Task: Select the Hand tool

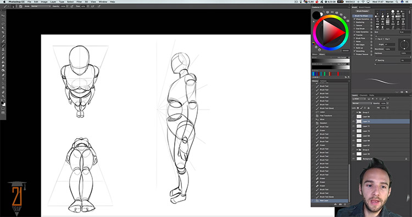Action: pyautogui.click(x=3, y=93)
